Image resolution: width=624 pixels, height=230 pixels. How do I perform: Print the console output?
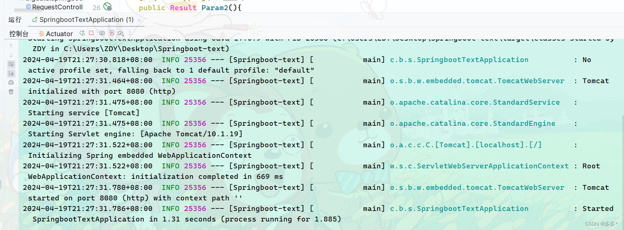coord(11,82)
